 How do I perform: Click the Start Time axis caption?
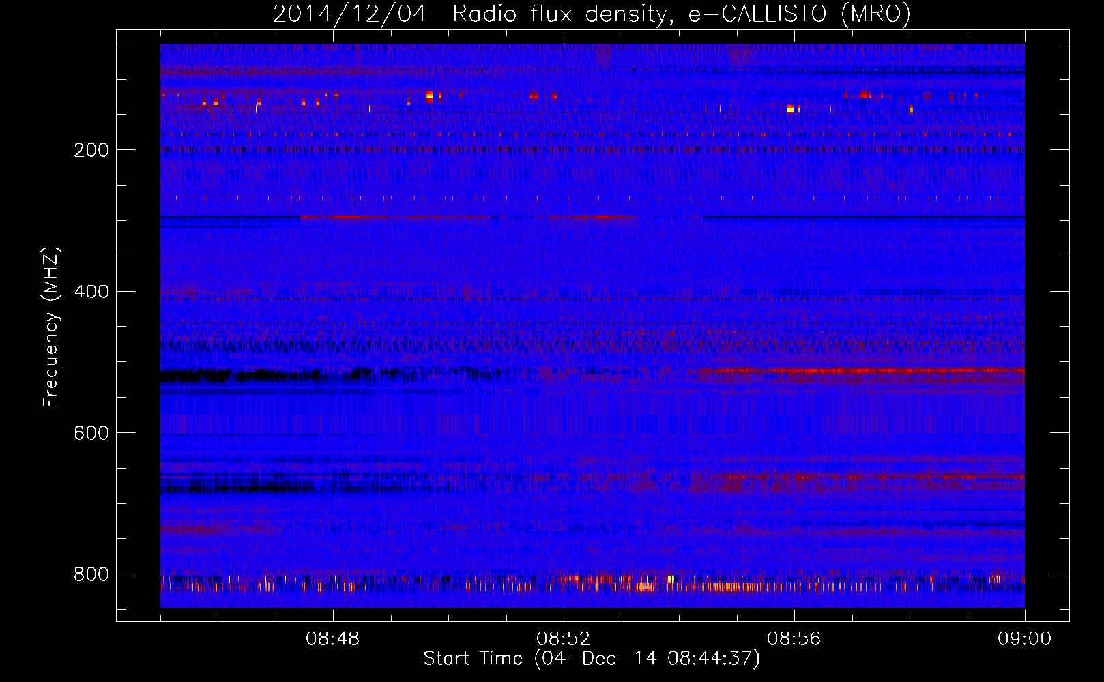click(x=592, y=659)
